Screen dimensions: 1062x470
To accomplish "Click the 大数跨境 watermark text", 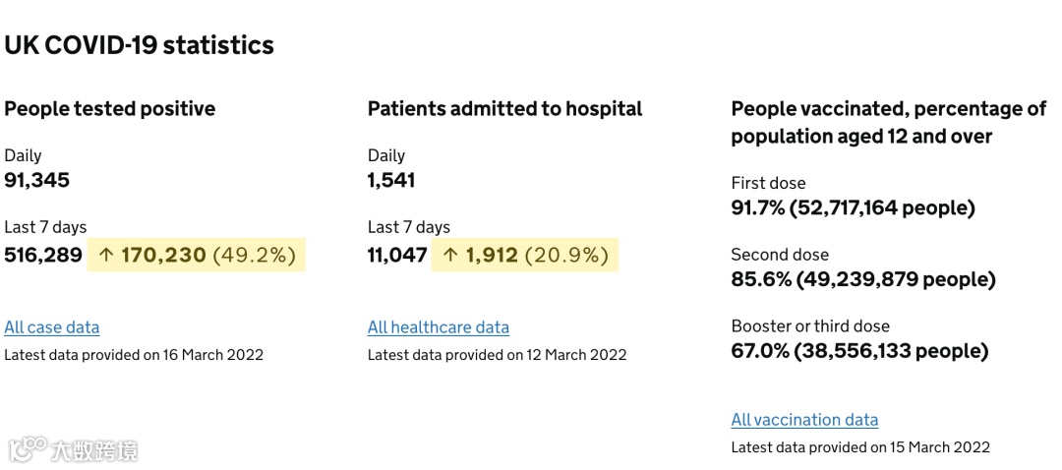I will pyautogui.click(x=94, y=450).
